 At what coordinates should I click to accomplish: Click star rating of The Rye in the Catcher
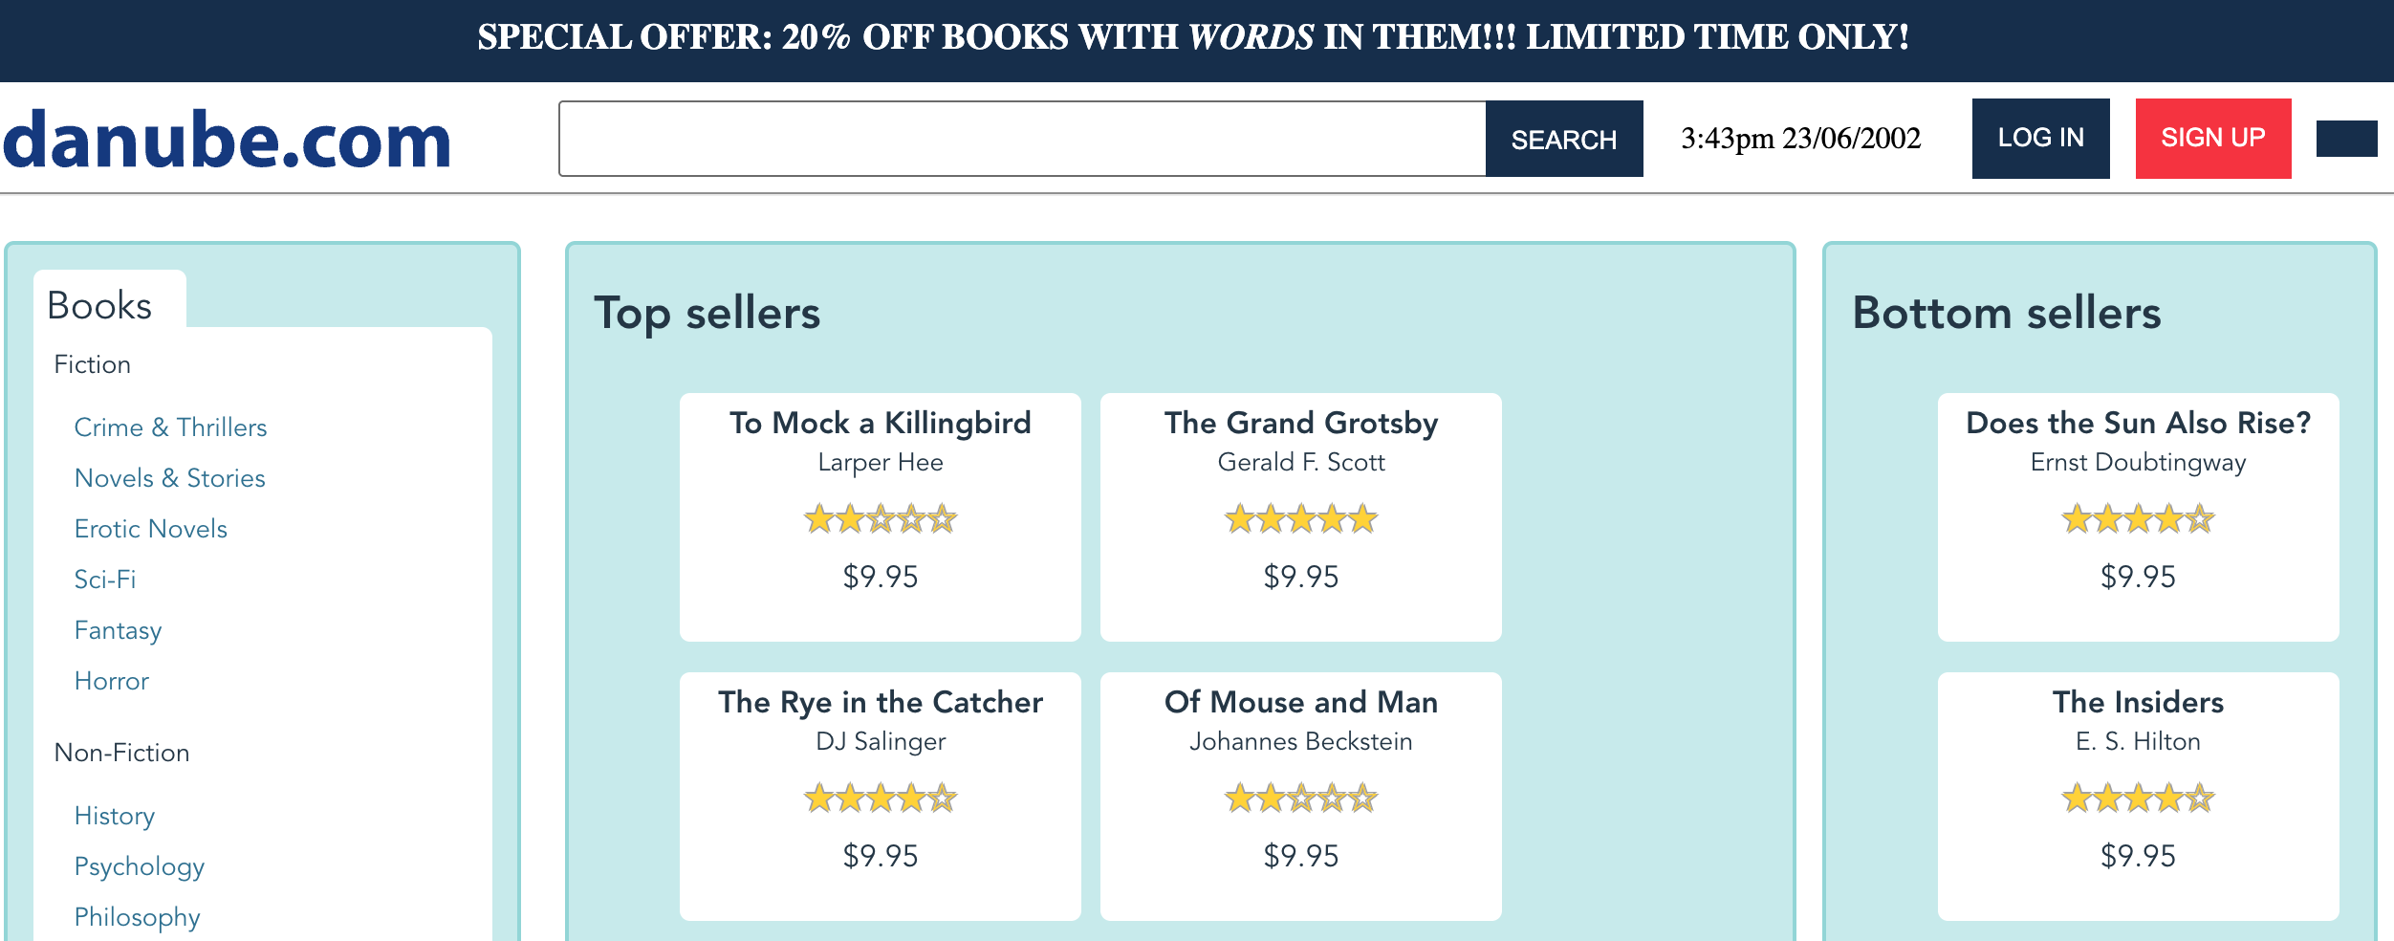880,799
